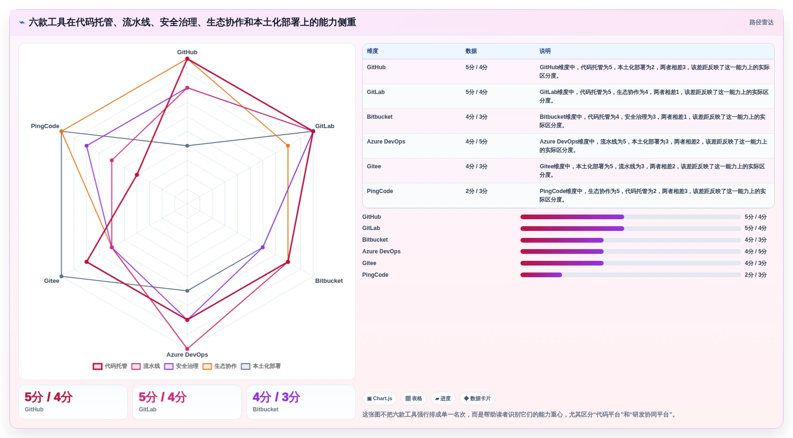The width and height of the screenshot is (793, 438).
Task: Click the GitHub axis label on radar
Action: [x=187, y=52]
